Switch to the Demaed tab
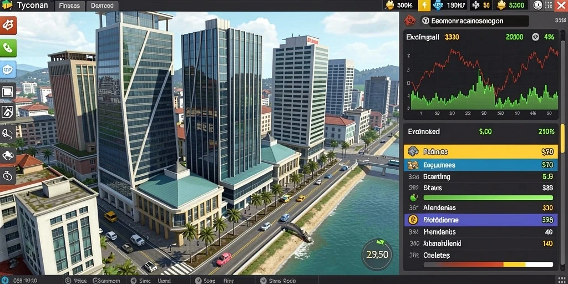Image resolution: width=568 pixels, height=284 pixels. [102, 6]
